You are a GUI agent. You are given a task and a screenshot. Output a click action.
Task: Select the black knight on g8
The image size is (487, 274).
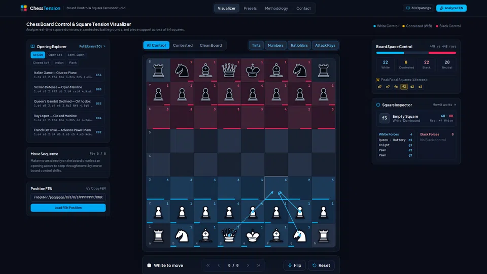click(300, 71)
